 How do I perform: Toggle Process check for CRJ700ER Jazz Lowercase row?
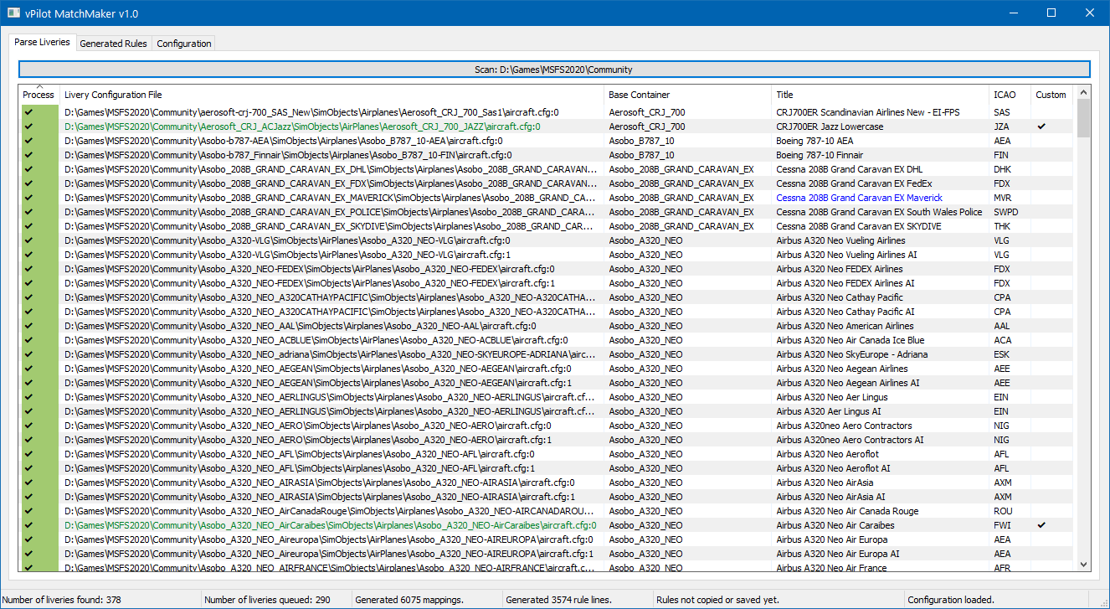click(x=28, y=126)
